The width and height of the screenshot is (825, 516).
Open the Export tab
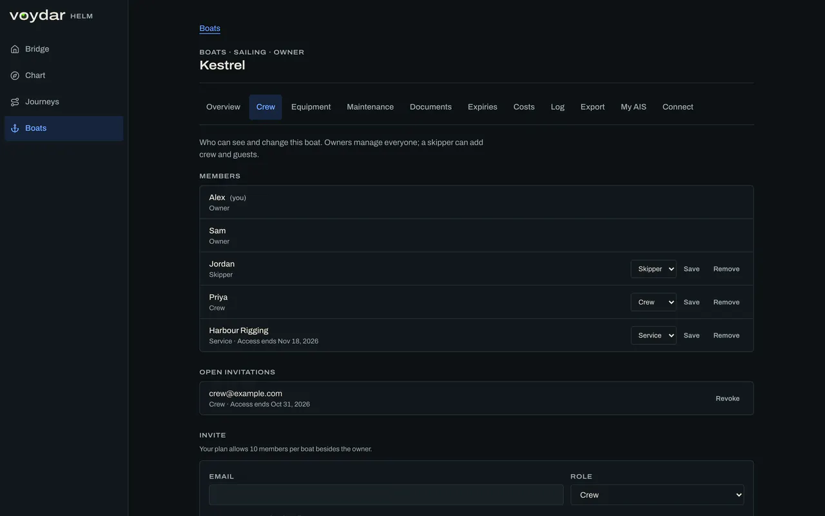pyautogui.click(x=592, y=107)
